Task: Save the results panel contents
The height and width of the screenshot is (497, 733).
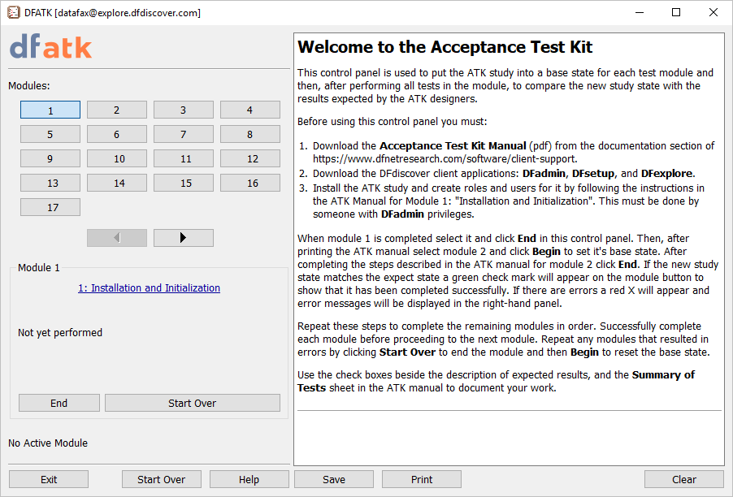Action: [334, 480]
